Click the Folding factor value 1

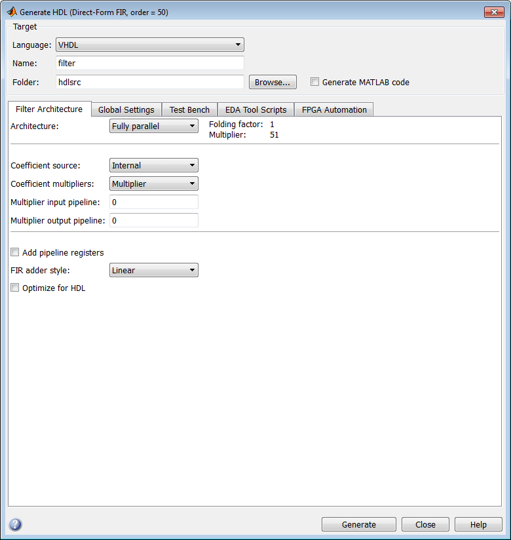click(272, 125)
